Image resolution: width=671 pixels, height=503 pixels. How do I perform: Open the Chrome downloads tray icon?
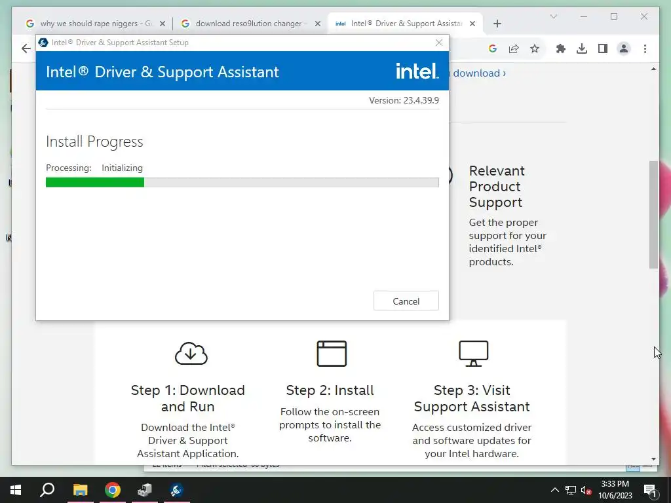coord(582,48)
